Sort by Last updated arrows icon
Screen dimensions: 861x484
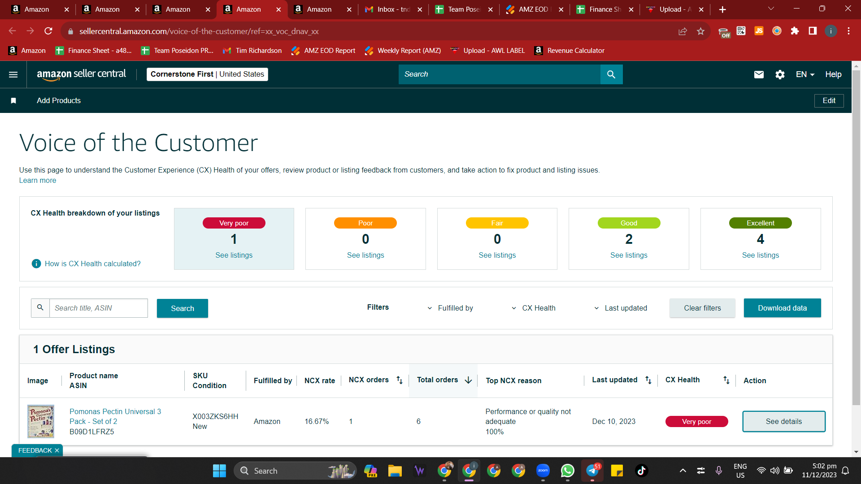click(648, 380)
